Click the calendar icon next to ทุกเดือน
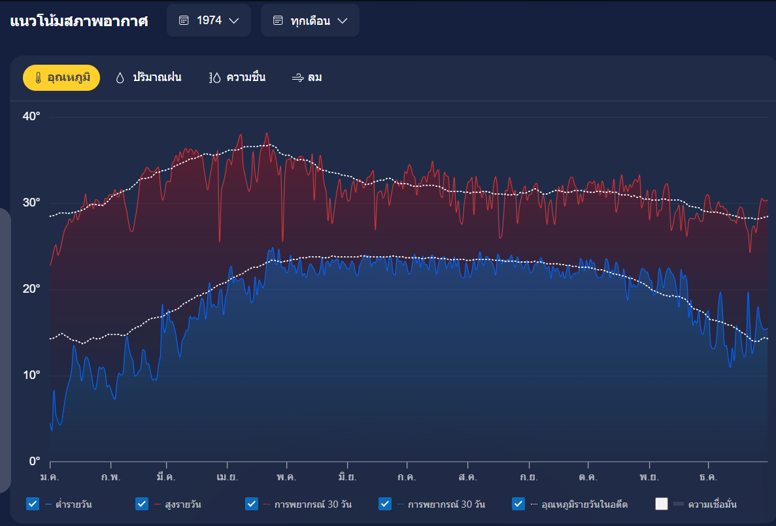776x526 pixels. click(278, 21)
